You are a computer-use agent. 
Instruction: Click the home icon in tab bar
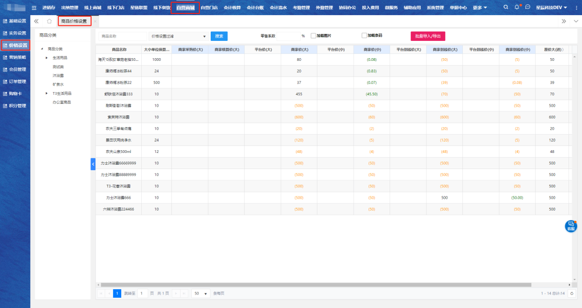click(49, 21)
